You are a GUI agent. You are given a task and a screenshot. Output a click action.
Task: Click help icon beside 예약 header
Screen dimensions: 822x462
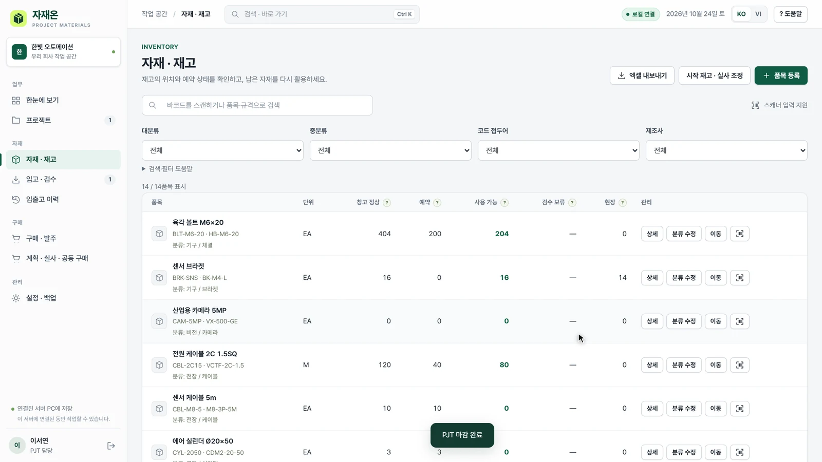click(437, 203)
